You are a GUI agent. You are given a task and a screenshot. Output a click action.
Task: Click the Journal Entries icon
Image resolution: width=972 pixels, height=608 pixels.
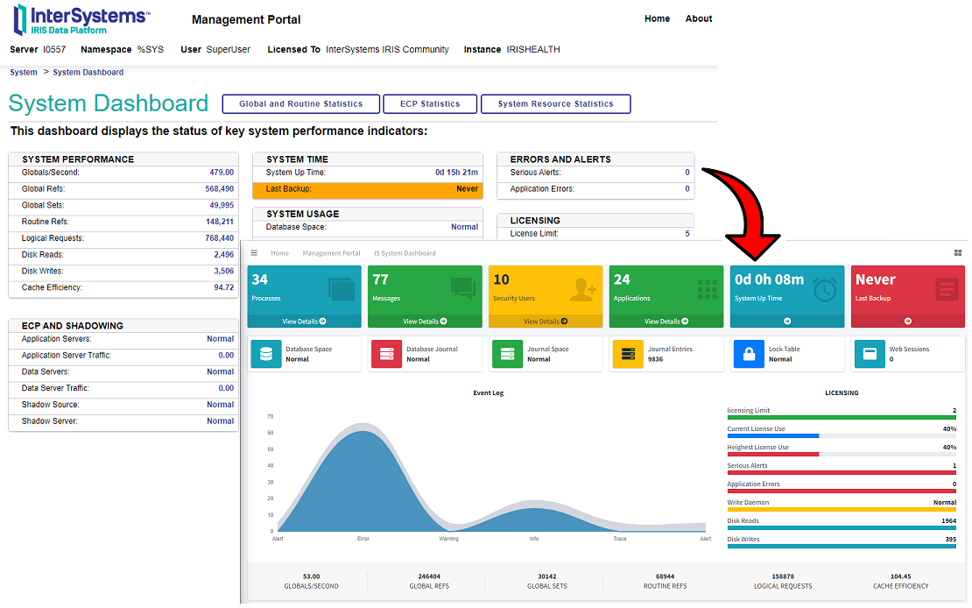coord(629,354)
